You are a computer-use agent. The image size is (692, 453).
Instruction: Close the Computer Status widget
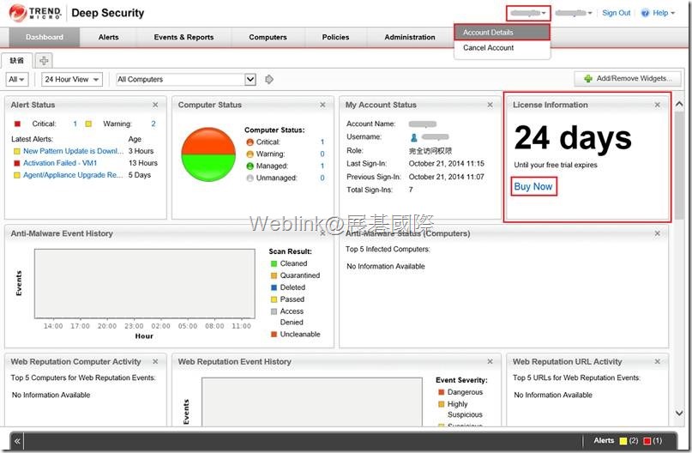click(x=322, y=105)
